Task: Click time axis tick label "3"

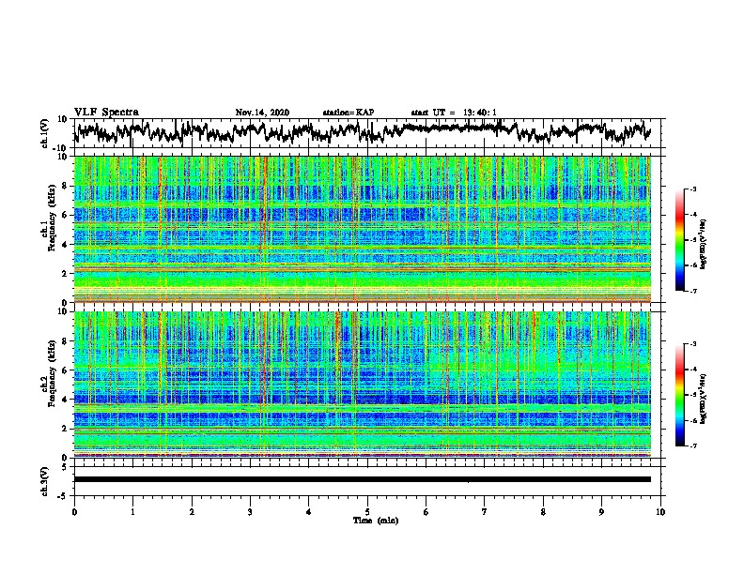Action: [250, 512]
